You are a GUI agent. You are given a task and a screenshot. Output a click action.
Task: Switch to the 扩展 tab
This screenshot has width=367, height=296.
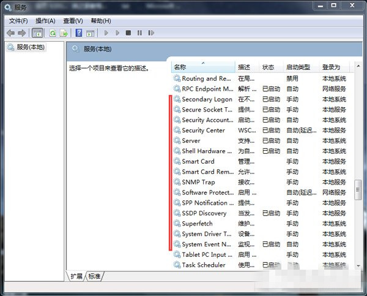tap(76, 276)
